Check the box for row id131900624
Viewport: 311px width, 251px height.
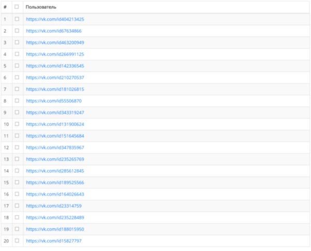17,124
